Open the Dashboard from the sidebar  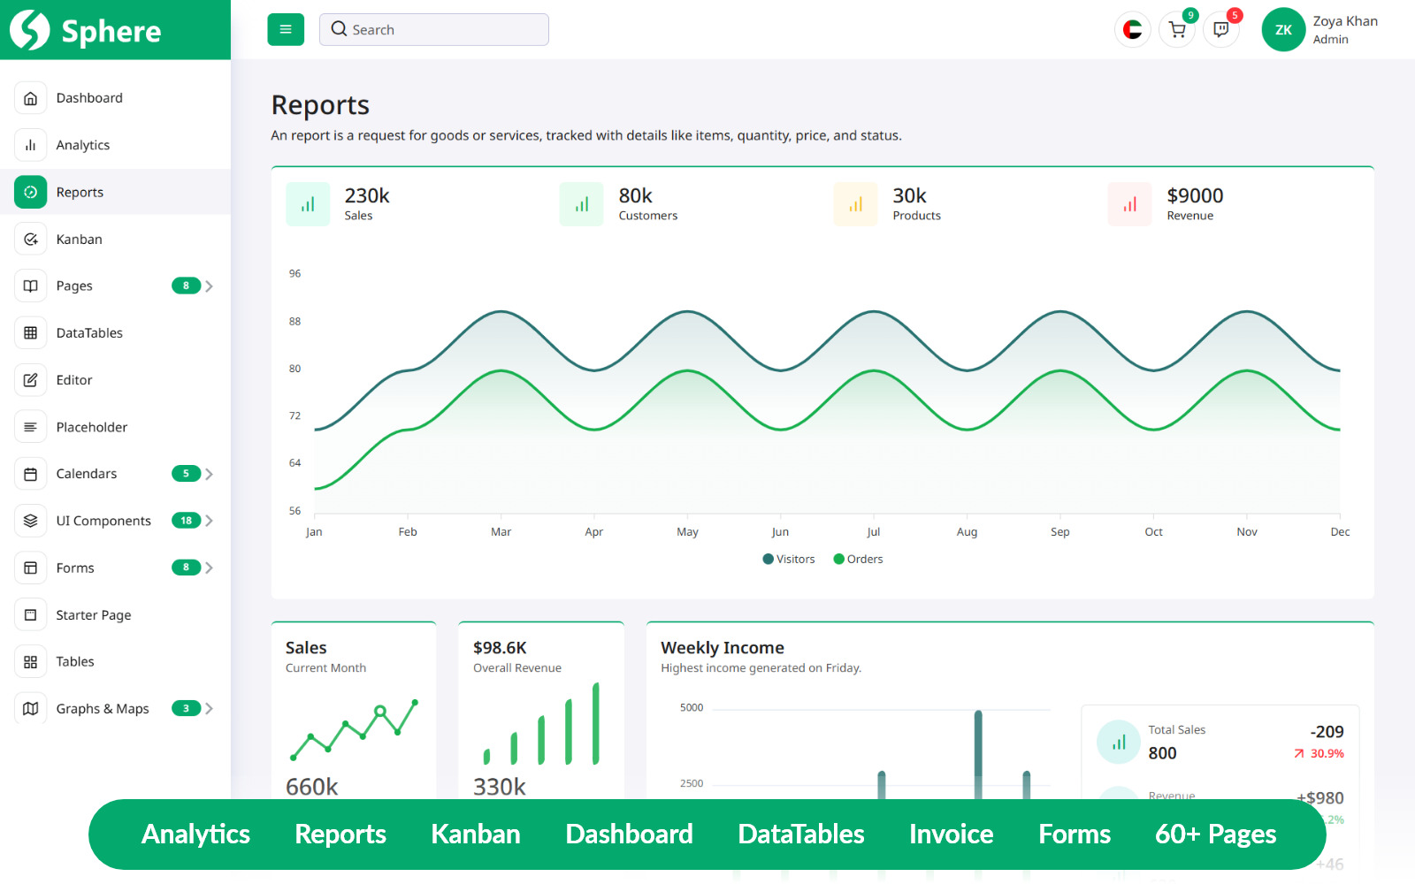coord(88,97)
